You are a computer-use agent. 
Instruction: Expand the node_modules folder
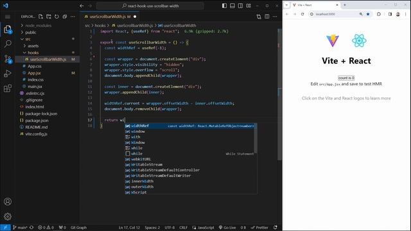38,26
